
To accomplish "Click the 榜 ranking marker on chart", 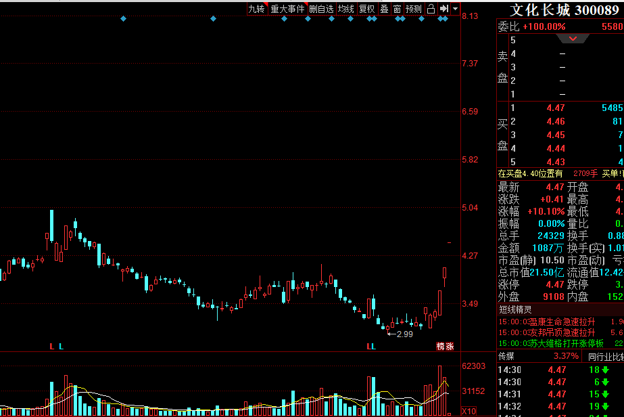I will [x=441, y=347].
